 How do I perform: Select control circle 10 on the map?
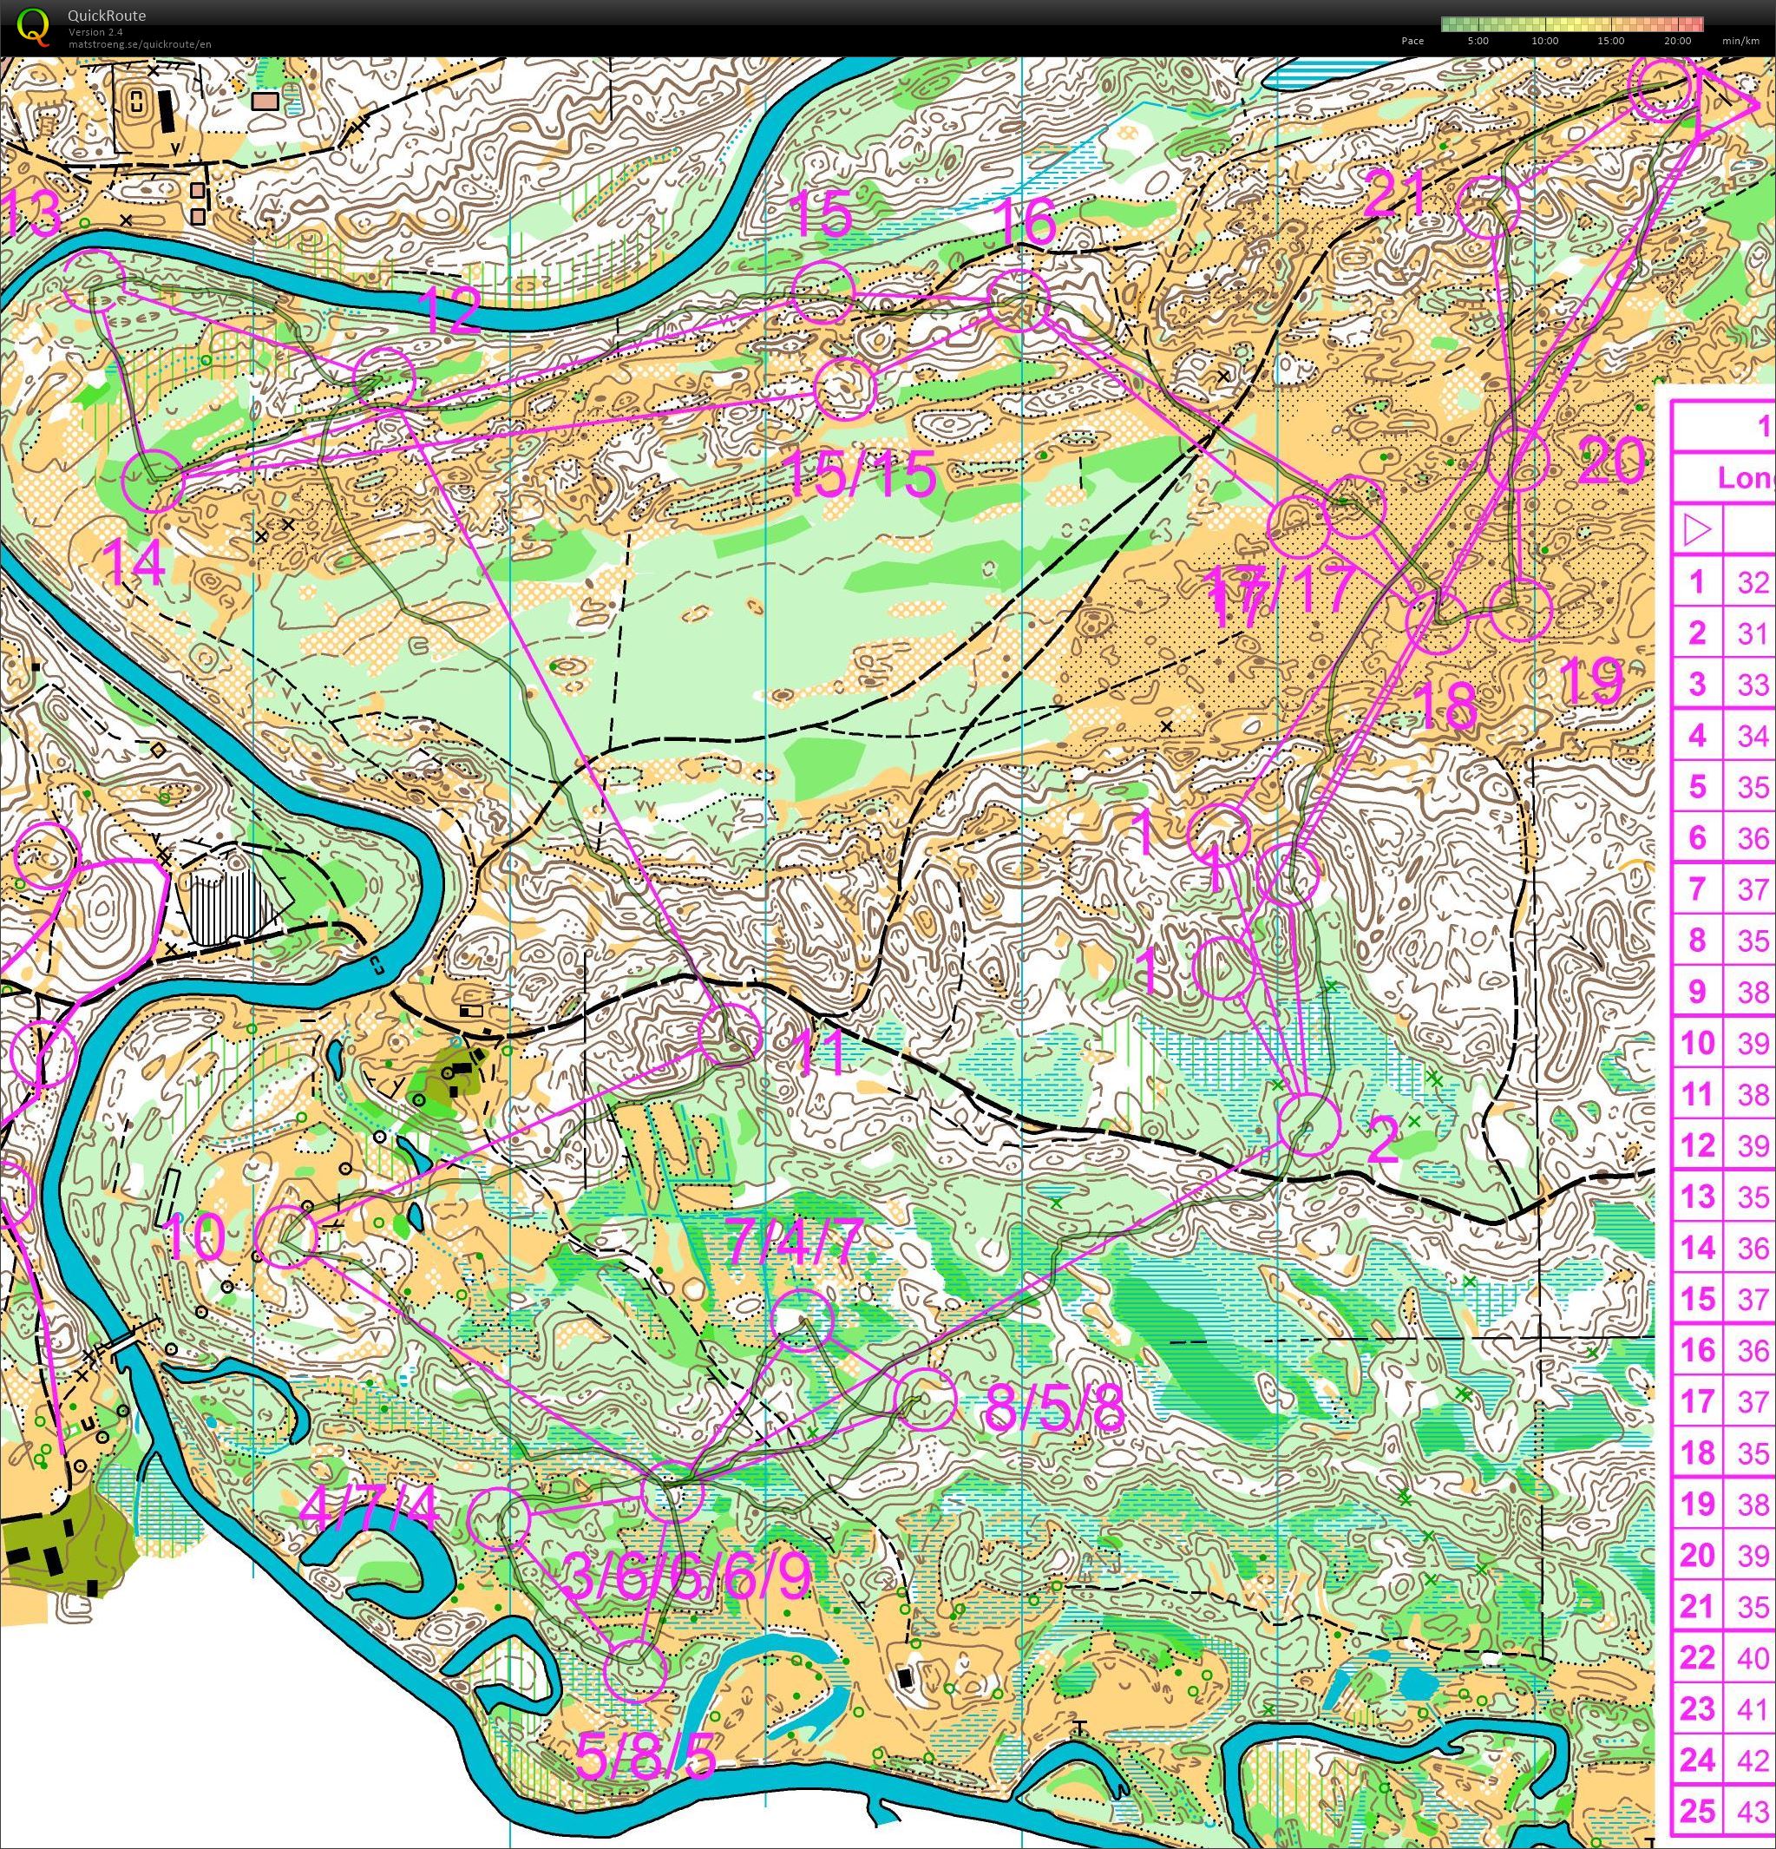[286, 1236]
